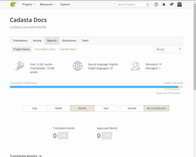Open the Projects dropdown menu
The image size is (196, 157).
pyautogui.click(x=28, y=5)
